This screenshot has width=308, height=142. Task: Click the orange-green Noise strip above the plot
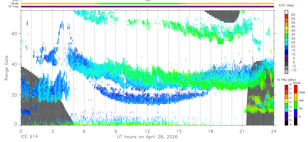coord(147,4)
